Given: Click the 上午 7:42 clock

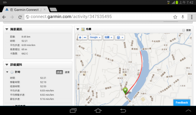Looking at the screenshot, I should click(x=186, y=2).
